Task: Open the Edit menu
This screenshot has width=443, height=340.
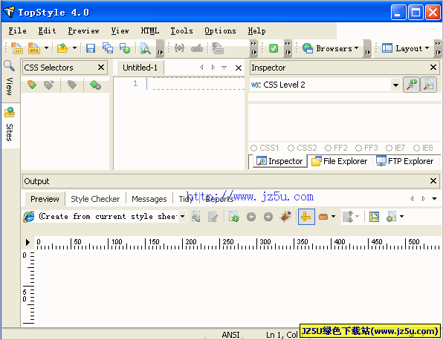Action: pyautogui.click(x=47, y=30)
